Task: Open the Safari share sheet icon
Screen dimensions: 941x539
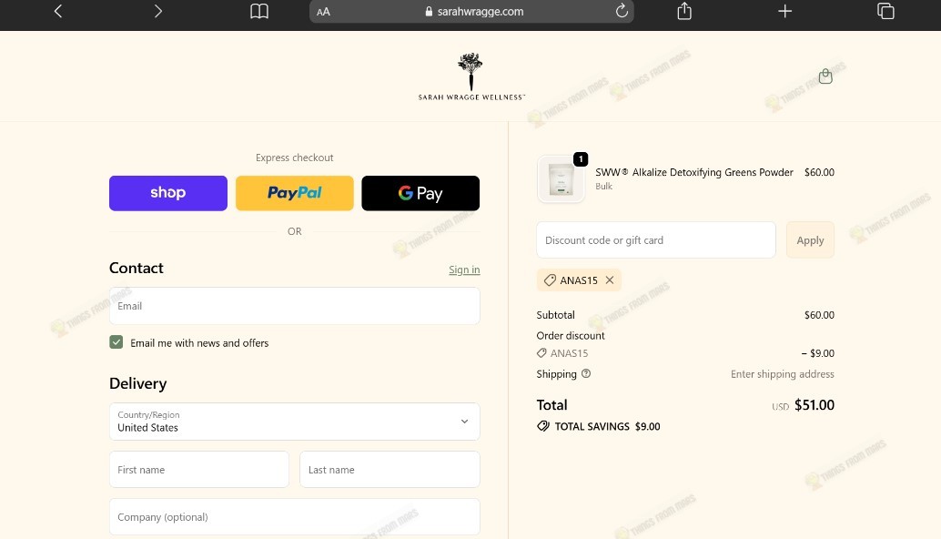Action: click(x=684, y=11)
